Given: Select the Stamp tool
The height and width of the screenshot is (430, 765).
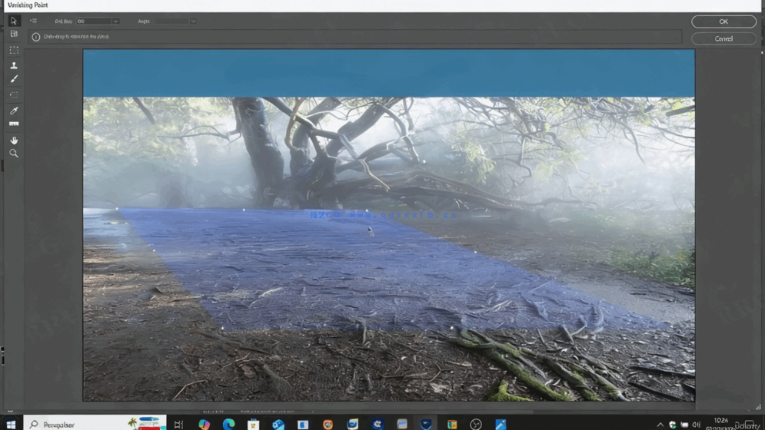Looking at the screenshot, I should [14, 65].
